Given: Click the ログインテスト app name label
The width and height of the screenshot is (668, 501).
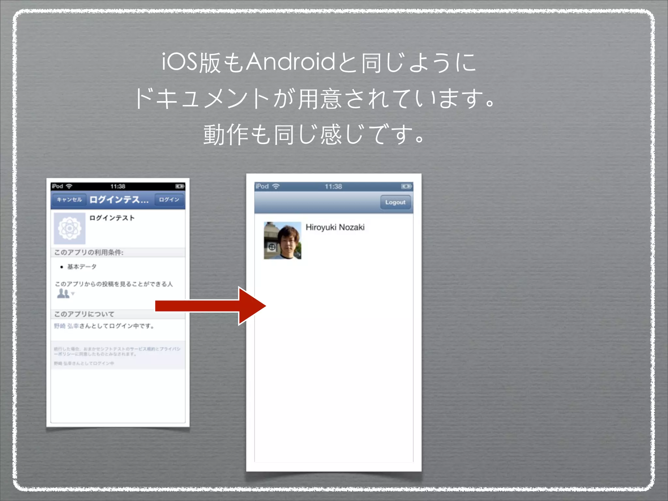Looking at the screenshot, I should coord(112,218).
